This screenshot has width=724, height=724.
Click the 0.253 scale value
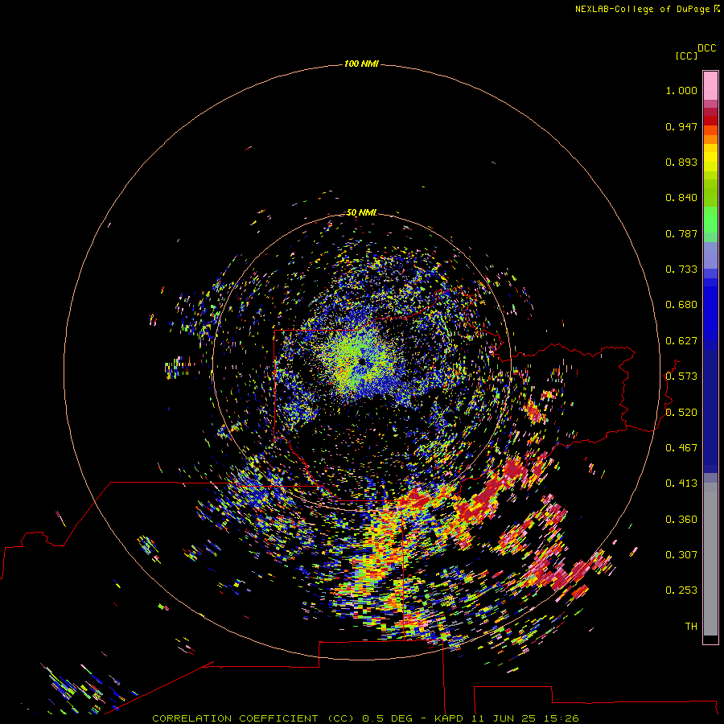tap(681, 590)
